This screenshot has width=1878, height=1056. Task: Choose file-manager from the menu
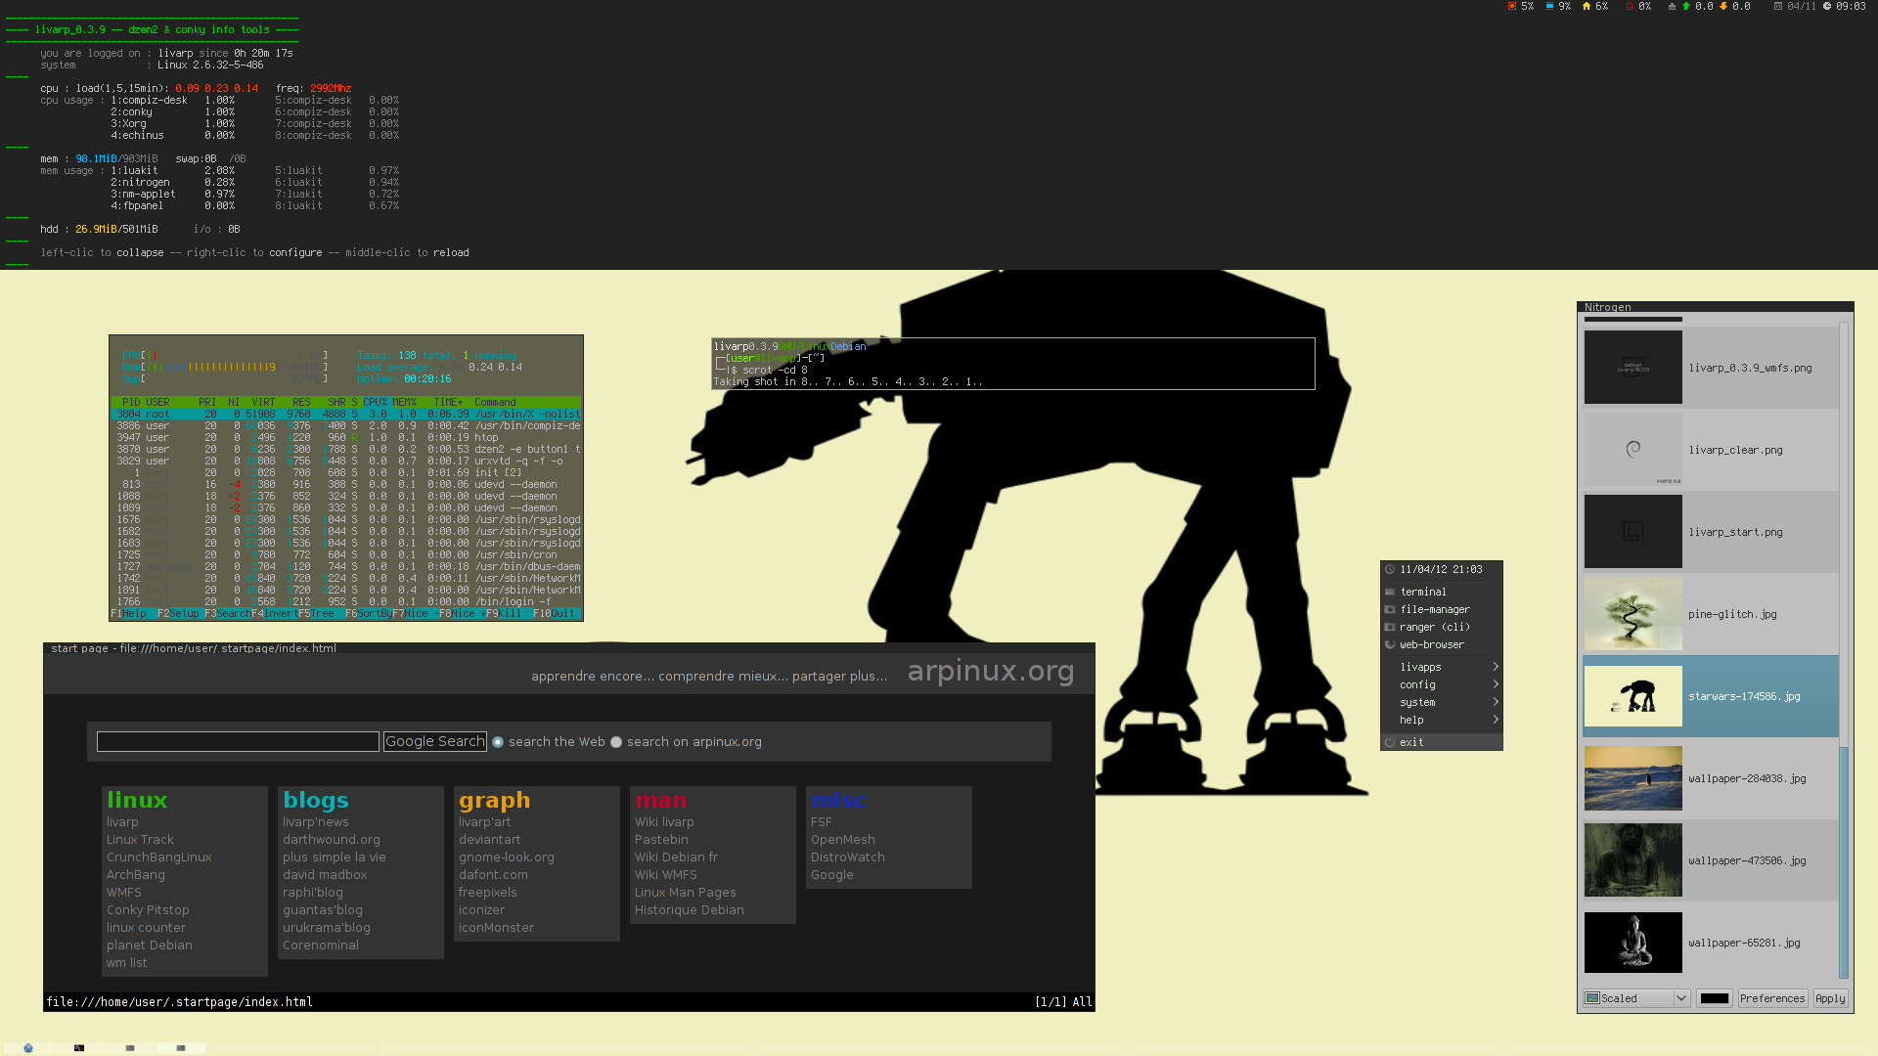pyautogui.click(x=1442, y=609)
